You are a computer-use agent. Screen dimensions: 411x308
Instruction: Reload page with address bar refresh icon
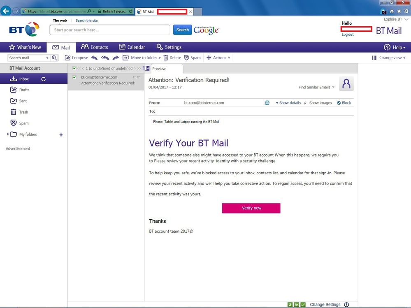(130, 11)
